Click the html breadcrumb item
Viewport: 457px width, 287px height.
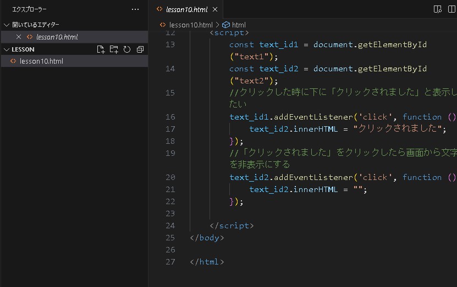pyautogui.click(x=239, y=25)
